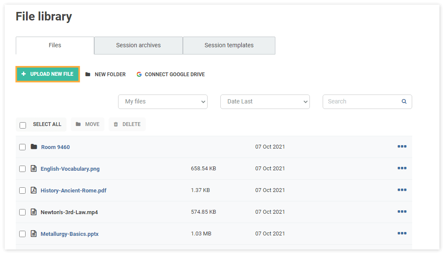445x255 pixels.
Task: Open the History-Ancient-Rome.pdf link
Action: pos(73,190)
